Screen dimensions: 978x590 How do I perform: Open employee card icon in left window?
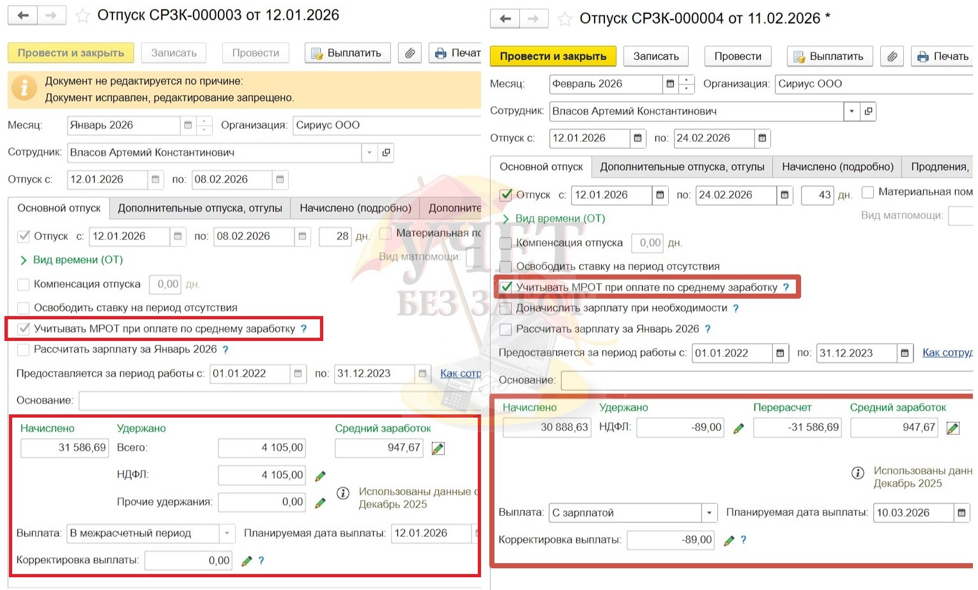click(386, 153)
